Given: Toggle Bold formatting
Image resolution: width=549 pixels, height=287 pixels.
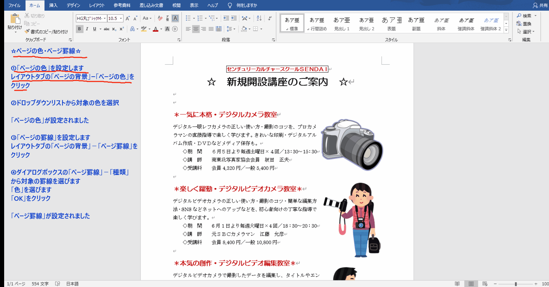Looking at the screenshot, I should click(x=79, y=29).
